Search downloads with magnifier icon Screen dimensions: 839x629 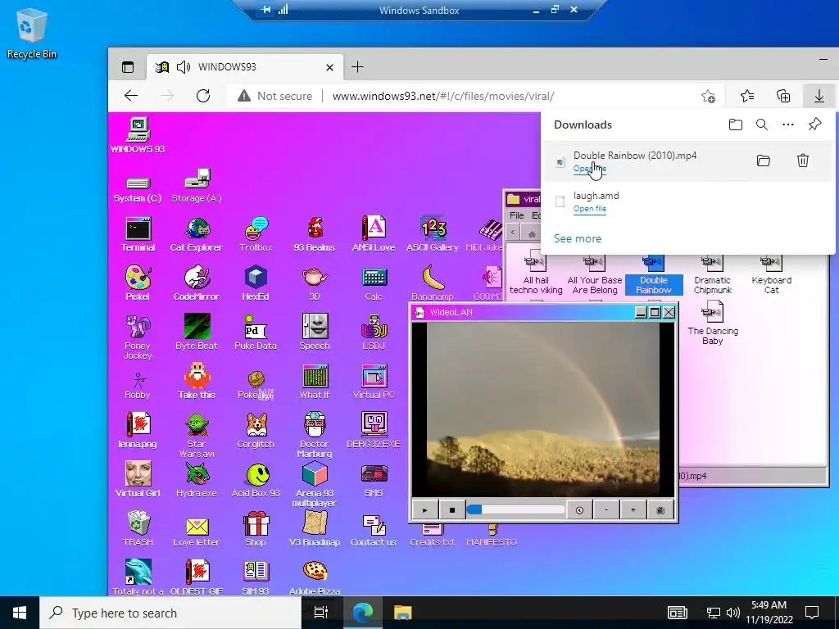point(762,124)
